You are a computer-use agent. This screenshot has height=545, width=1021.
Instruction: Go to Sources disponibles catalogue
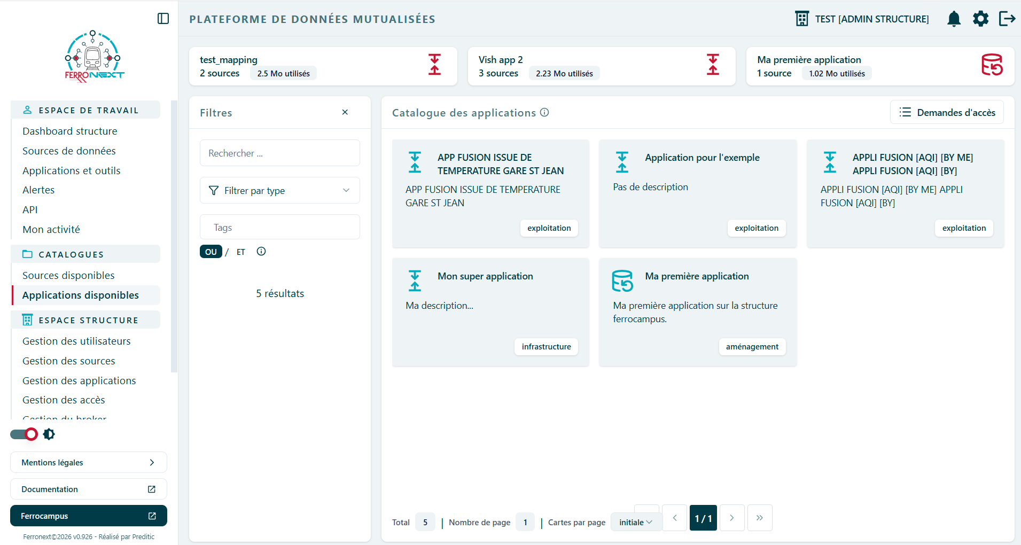coord(68,275)
